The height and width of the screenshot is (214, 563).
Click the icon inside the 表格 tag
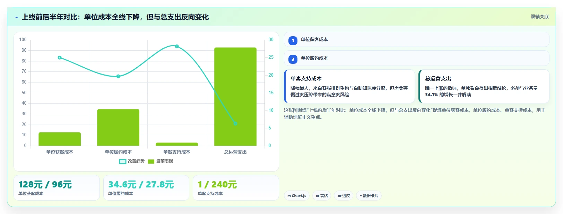pyautogui.click(x=318, y=196)
